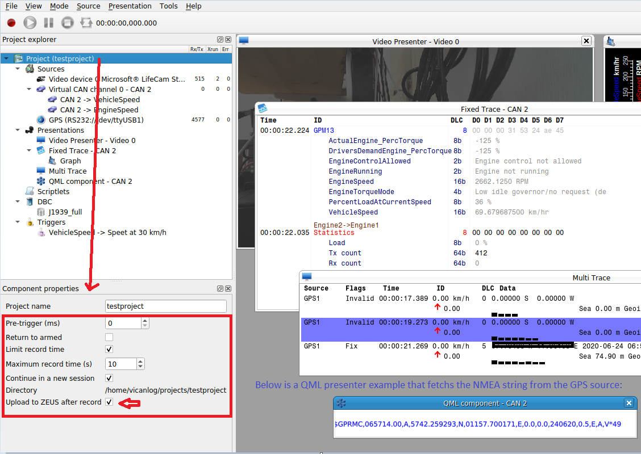Float the Component properties panel
This screenshot has height=454, width=641.
[220, 289]
